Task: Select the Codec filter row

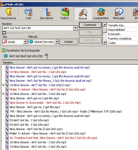Action: 122,43
